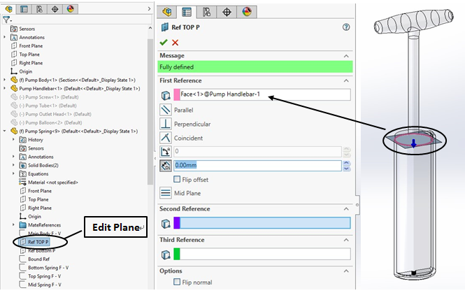This screenshot has width=465, height=293.
Task: Click the offset distance icon button
Action: pyautogui.click(x=166, y=166)
